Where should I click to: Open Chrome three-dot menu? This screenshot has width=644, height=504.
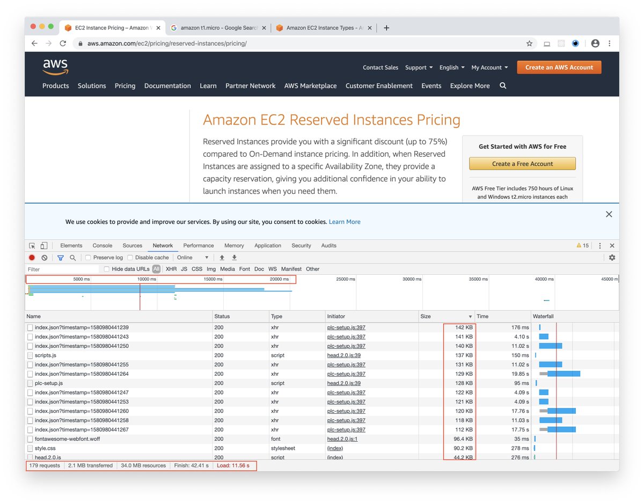click(610, 43)
